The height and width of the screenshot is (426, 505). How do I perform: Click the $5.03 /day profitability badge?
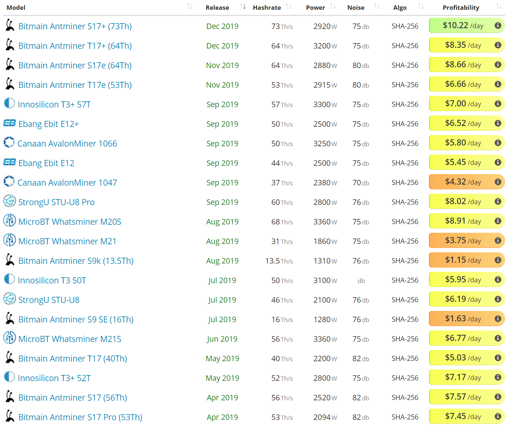(x=467, y=358)
